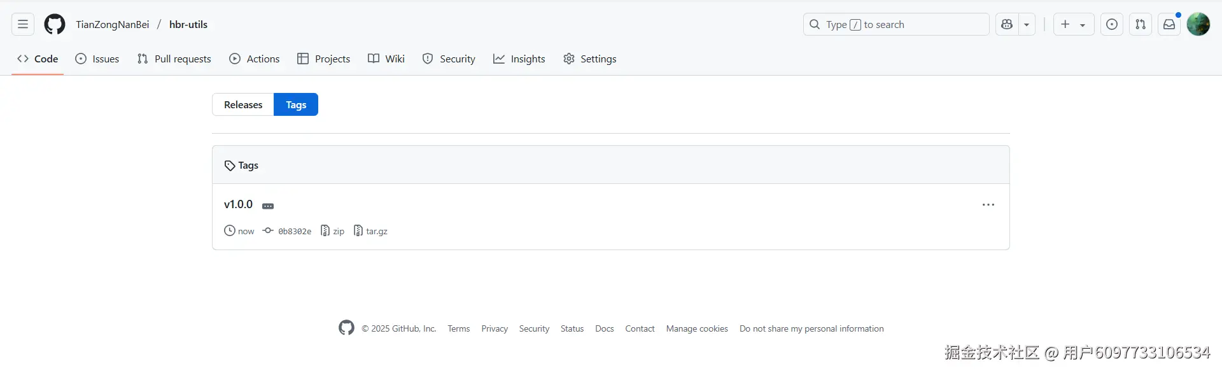Click the 'now' tag timestamp
Screen dimensions: 1222x373
(x=239, y=231)
